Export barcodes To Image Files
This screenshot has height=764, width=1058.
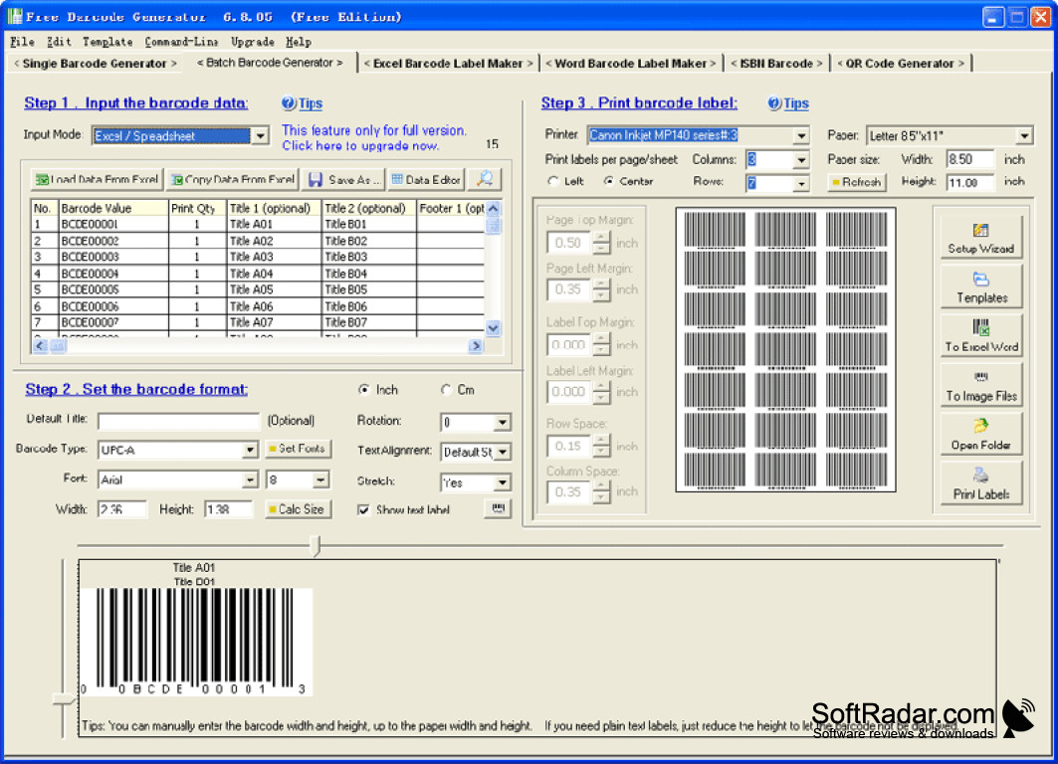pyautogui.click(x=981, y=385)
